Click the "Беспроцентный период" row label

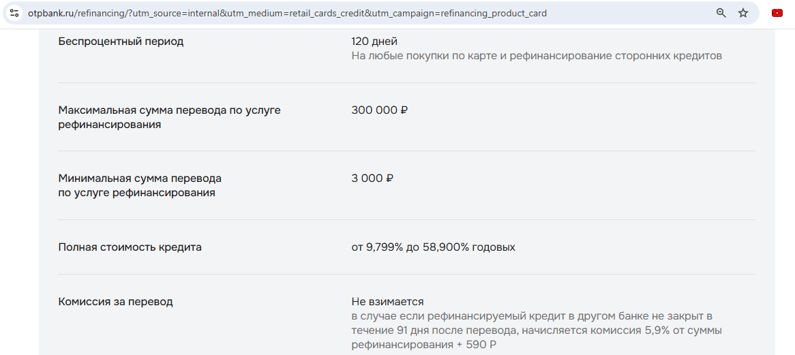tap(121, 42)
